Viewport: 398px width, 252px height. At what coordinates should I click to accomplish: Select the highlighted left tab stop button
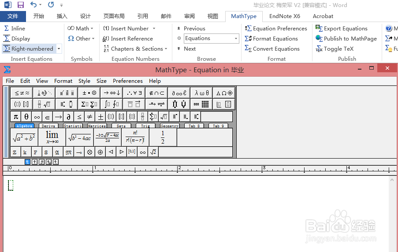click(x=27, y=162)
